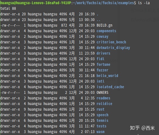Click the intl directory name
Viewport: 159px width, 135px height.
pyautogui.click(x=100, y=81)
